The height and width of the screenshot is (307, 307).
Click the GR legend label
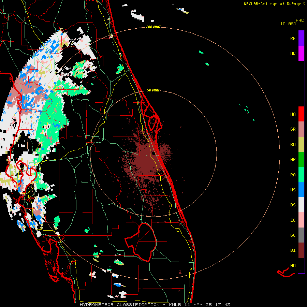pos(293,129)
